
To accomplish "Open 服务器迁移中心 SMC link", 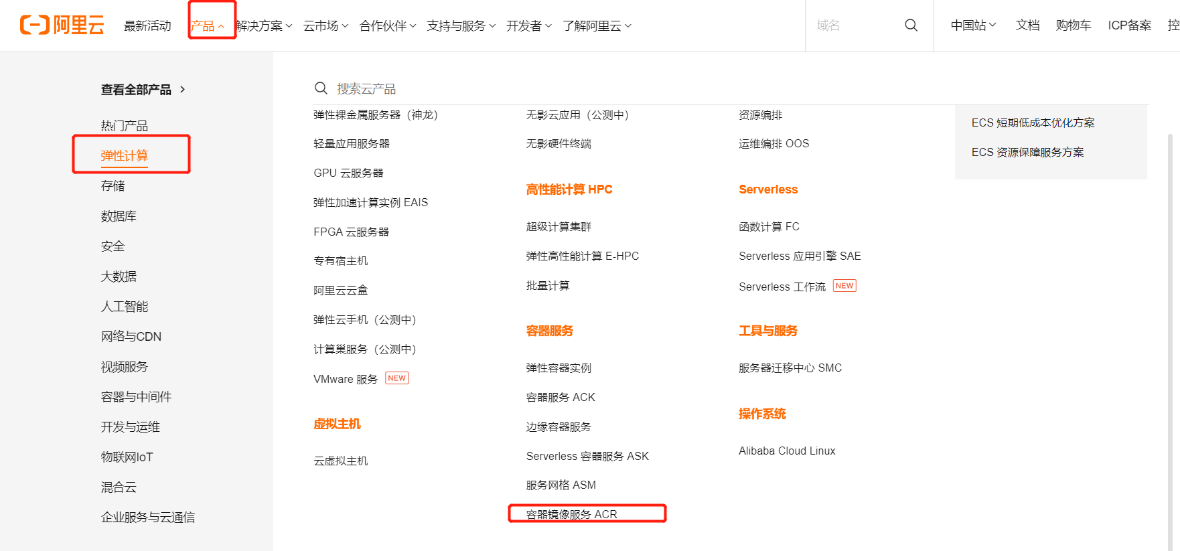I will click(790, 368).
